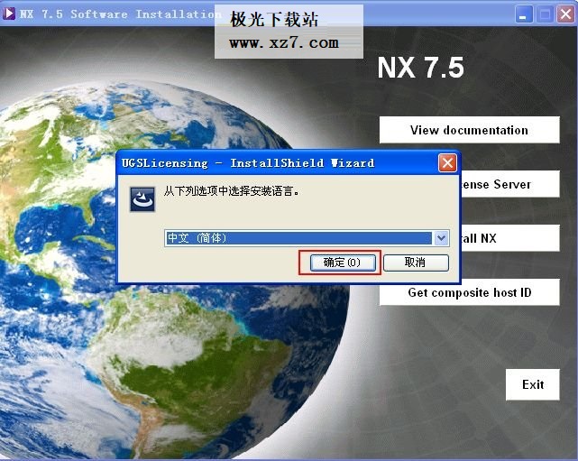Click the NX 7.5 heading text

tap(420, 68)
